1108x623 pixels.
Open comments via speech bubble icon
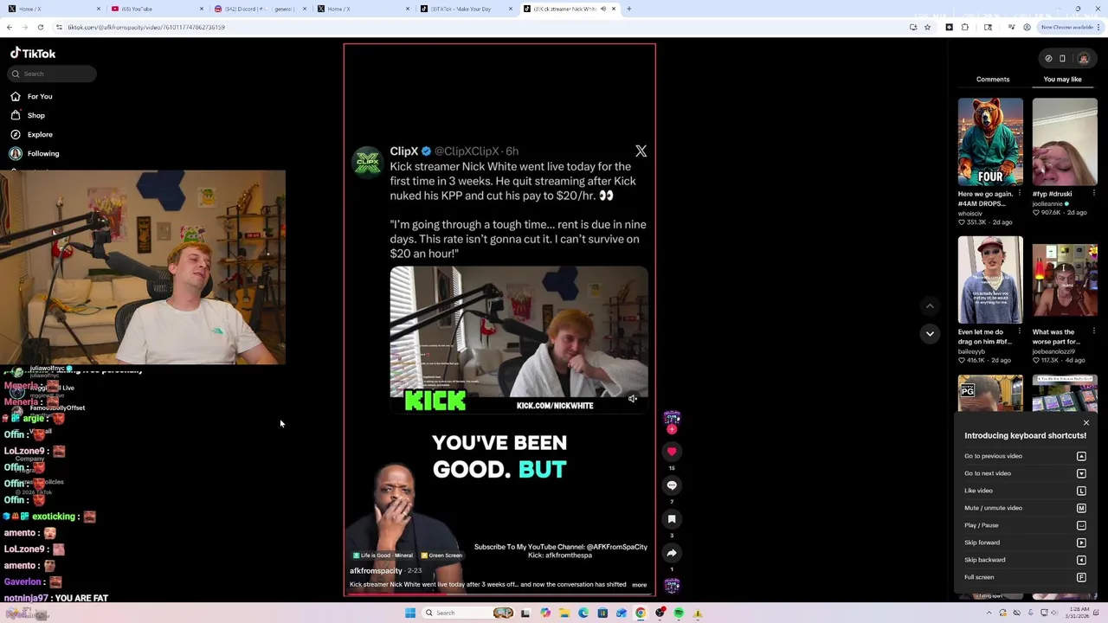click(x=672, y=485)
